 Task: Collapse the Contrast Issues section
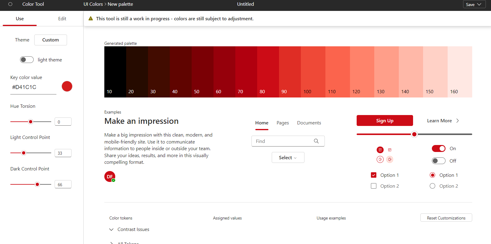(111, 229)
